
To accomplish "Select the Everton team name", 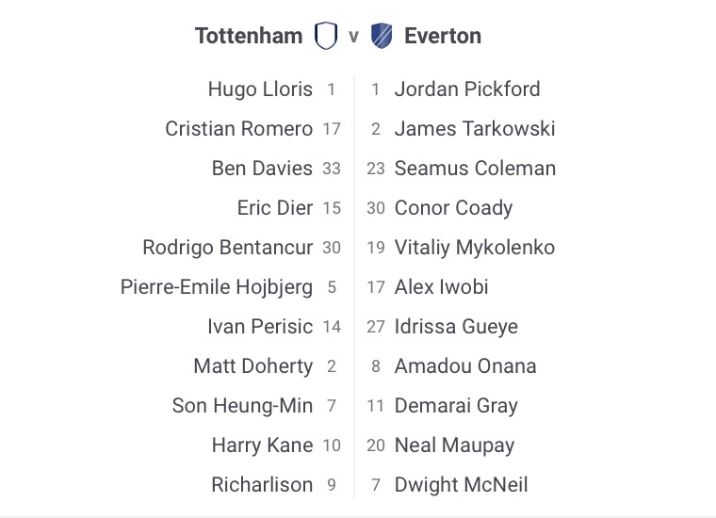I will click(442, 37).
